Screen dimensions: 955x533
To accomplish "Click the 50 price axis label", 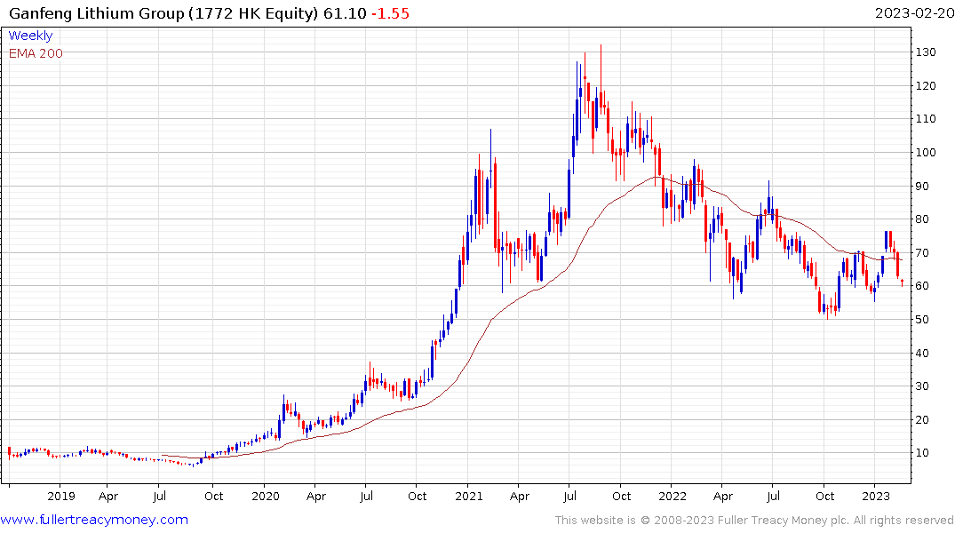I will point(923,320).
